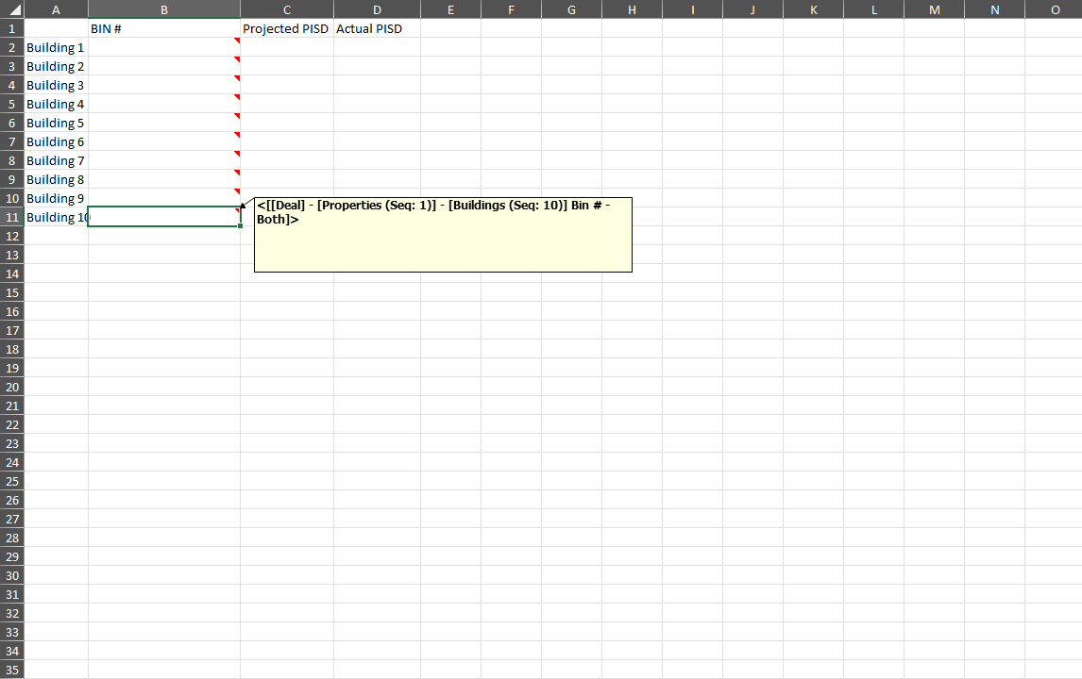Click the 'Building 7' cell
The image size is (1082, 679).
[x=56, y=160]
